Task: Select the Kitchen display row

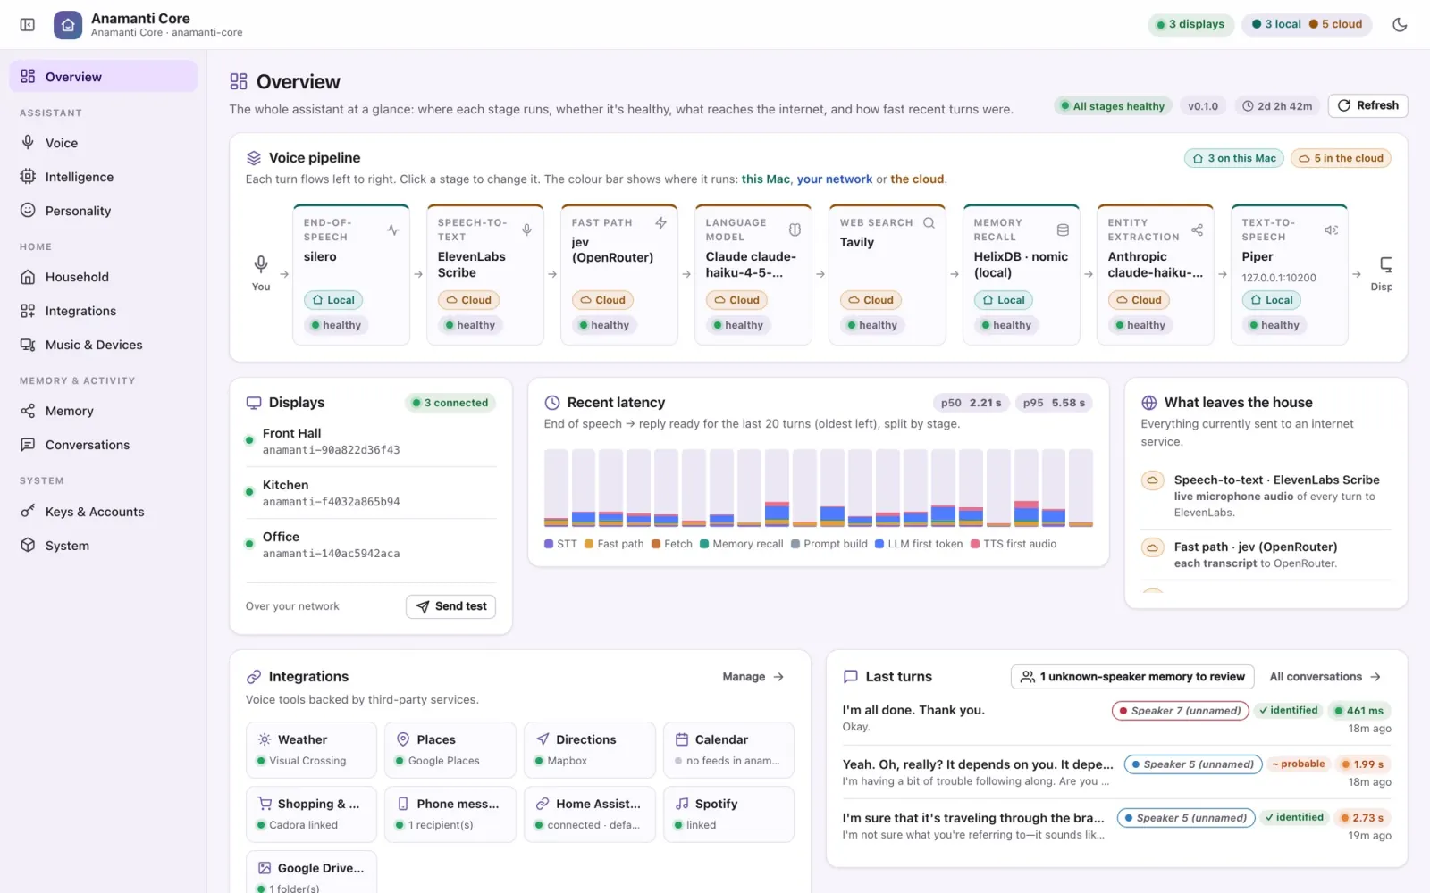Action: (371, 493)
